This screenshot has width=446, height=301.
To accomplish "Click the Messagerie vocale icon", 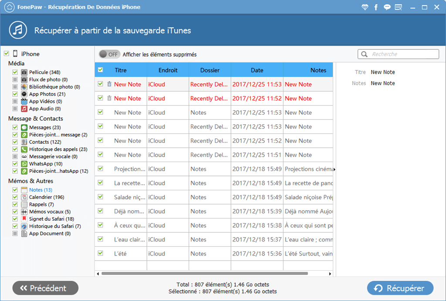I will click(x=24, y=157).
